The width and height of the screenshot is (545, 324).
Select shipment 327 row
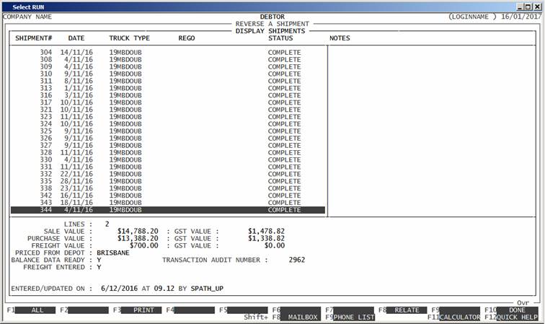coord(168,146)
